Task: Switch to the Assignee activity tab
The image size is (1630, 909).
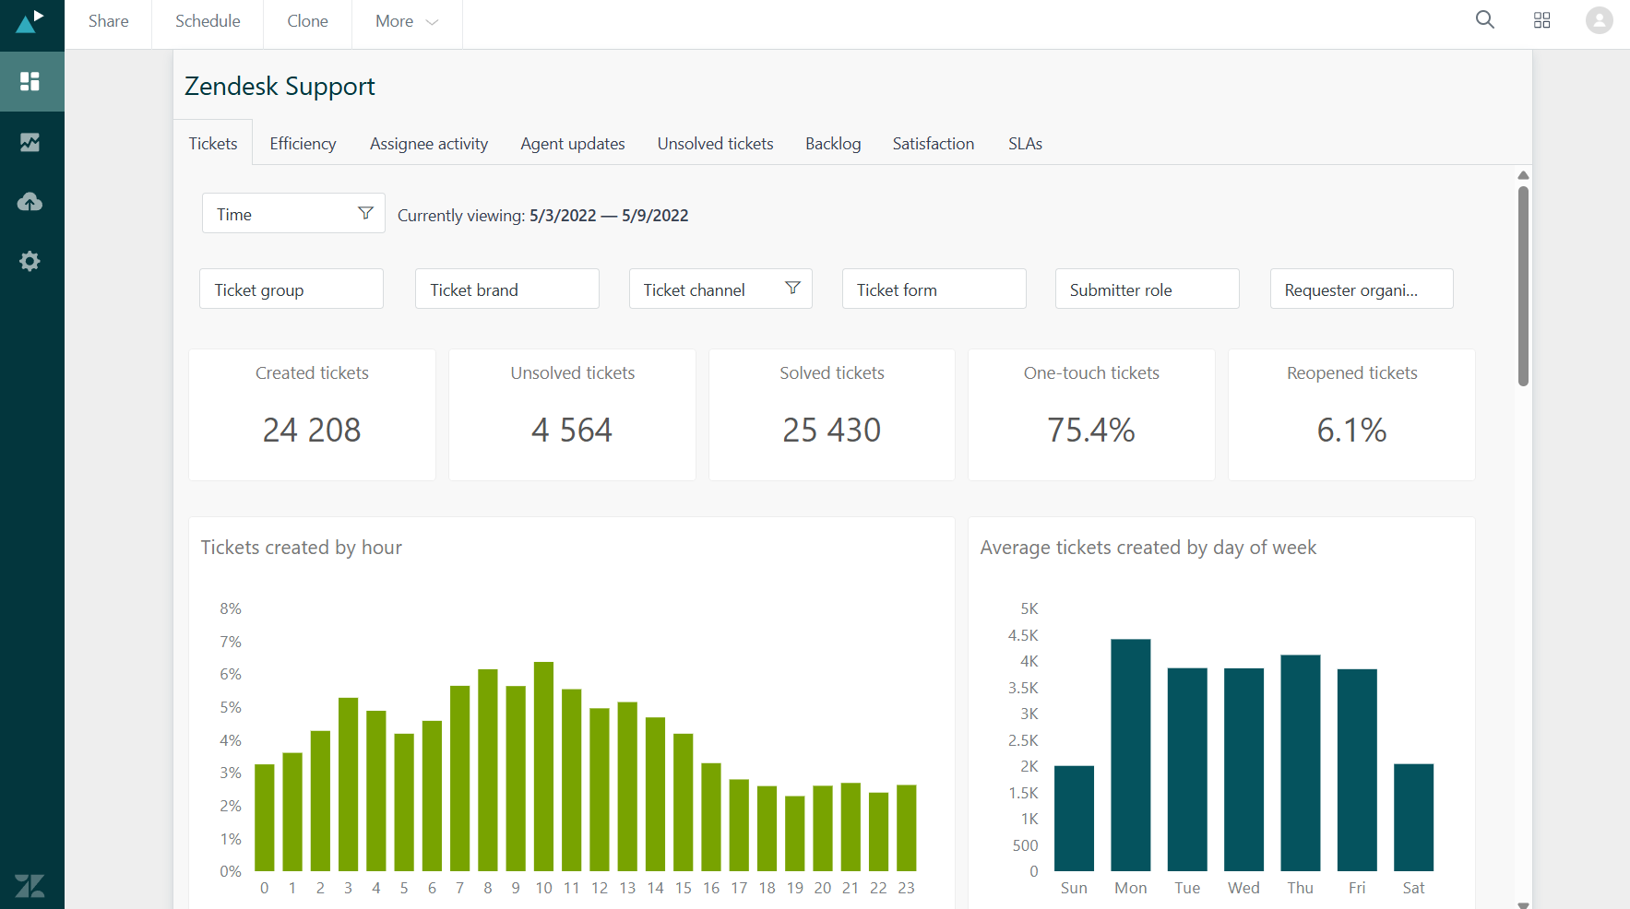Action: tap(429, 143)
